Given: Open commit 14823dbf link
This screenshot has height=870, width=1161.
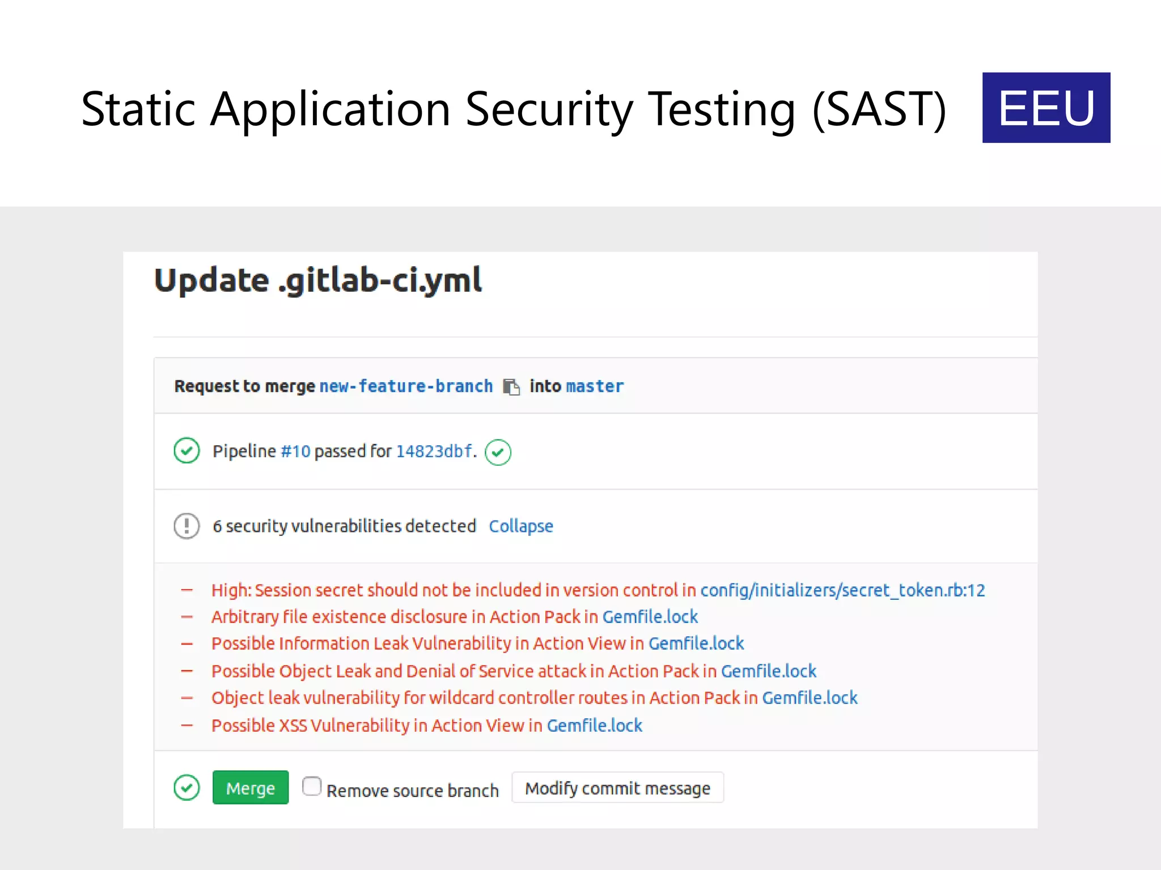Looking at the screenshot, I should click(434, 451).
